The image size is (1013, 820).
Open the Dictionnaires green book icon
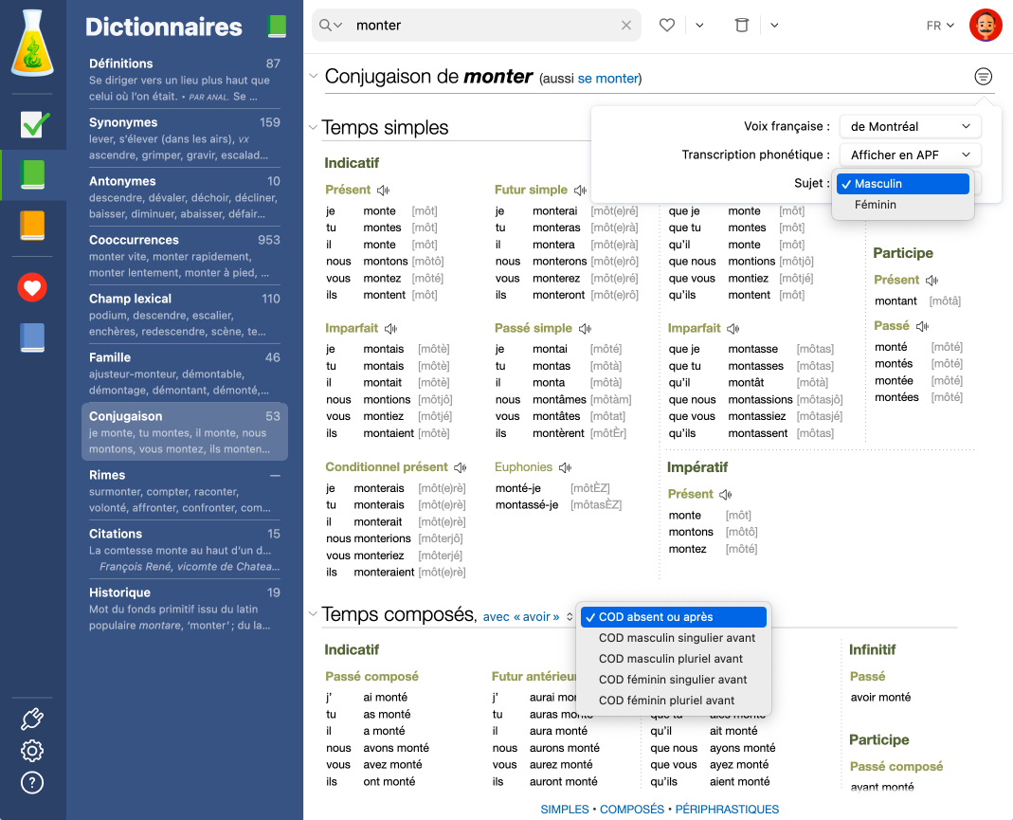31,175
